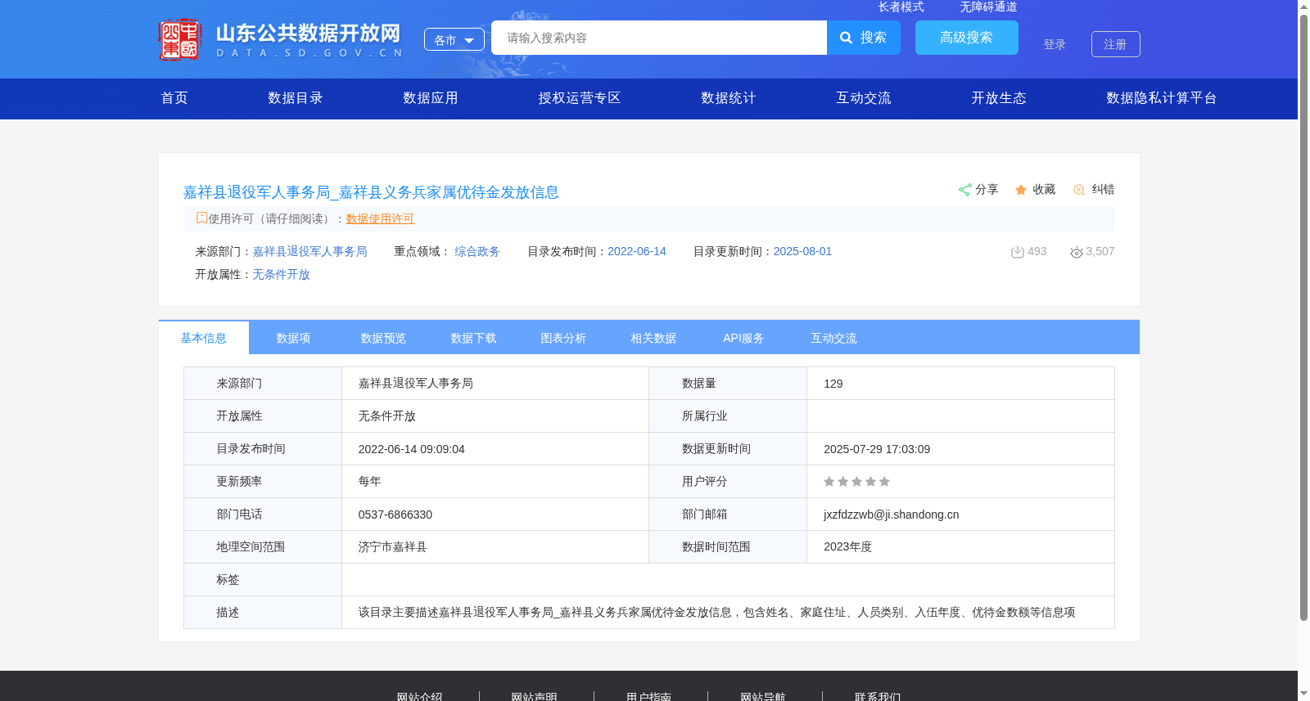Screen dimensions: 1310x701
Task: Click the error correction icon
Action: click(x=1079, y=190)
